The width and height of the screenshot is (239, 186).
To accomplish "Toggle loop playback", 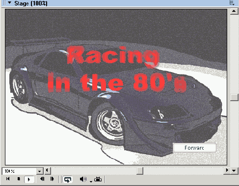I will tap(67, 180).
